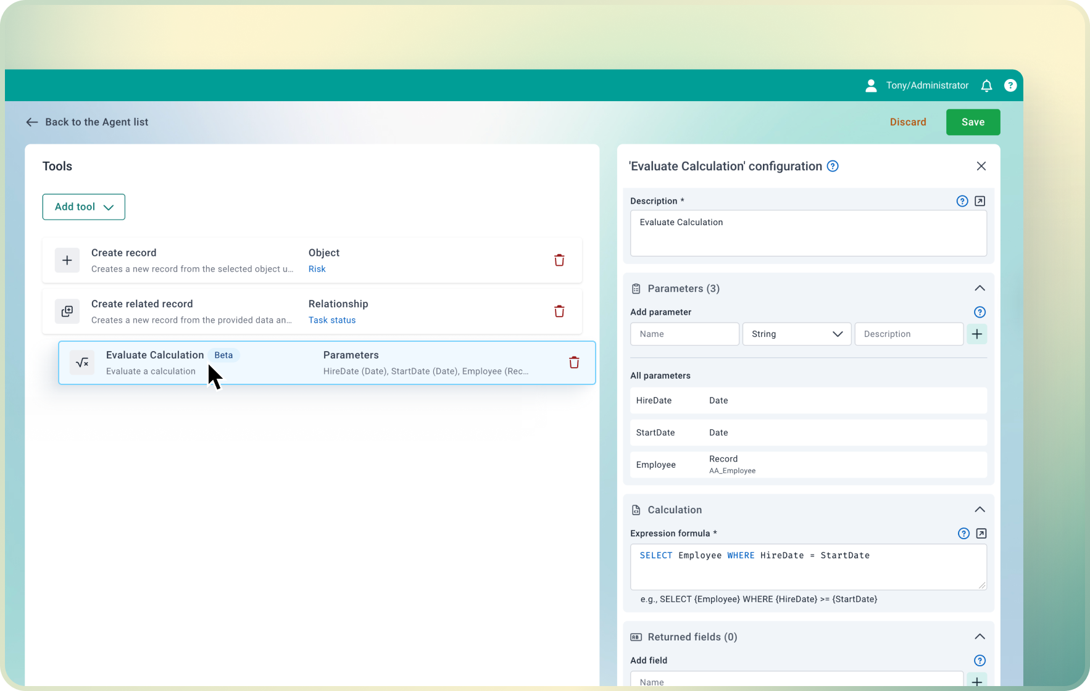Image resolution: width=1090 pixels, height=691 pixels.
Task: Open notifications bell in header
Action: [x=986, y=86]
